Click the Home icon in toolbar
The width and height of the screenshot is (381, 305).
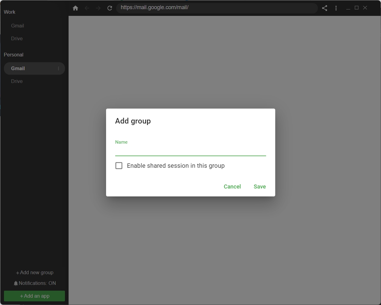[x=76, y=8]
